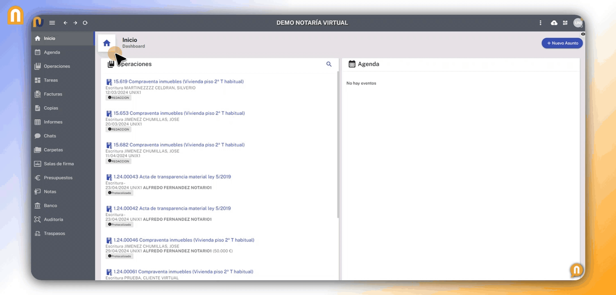Click the Operaciones list vertical scrollbar

[338, 143]
